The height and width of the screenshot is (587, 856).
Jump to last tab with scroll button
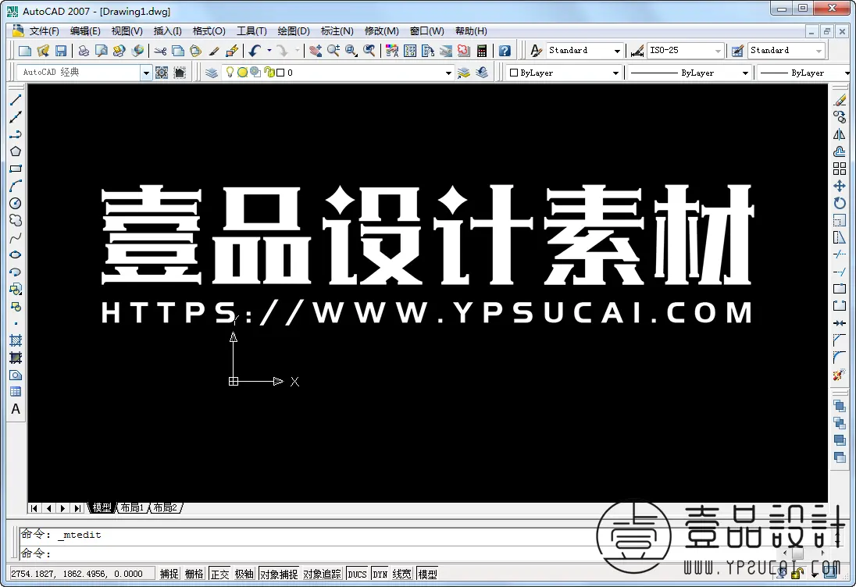[78, 508]
